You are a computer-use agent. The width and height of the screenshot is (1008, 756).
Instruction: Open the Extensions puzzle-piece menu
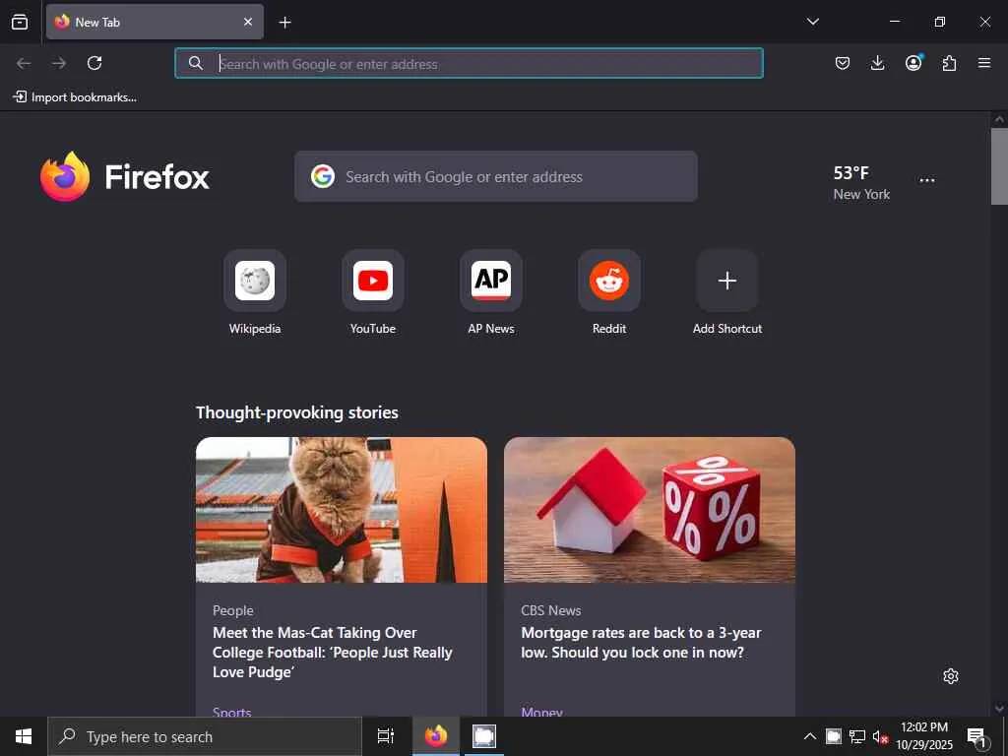(x=949, y=63)
